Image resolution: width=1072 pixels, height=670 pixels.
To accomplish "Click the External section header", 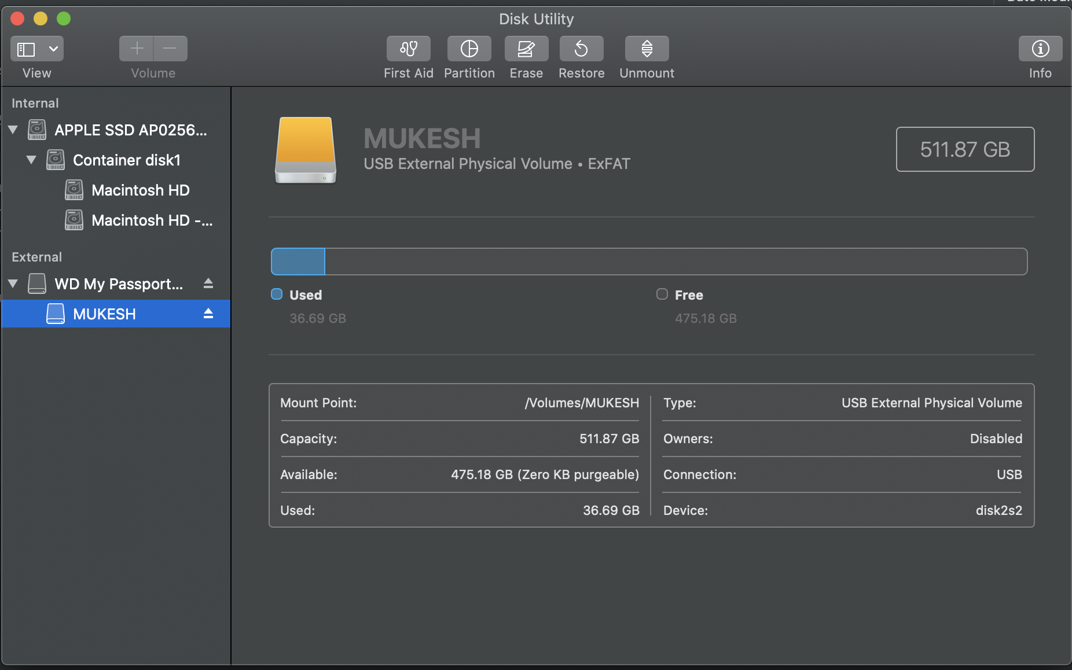I will 36,257.
